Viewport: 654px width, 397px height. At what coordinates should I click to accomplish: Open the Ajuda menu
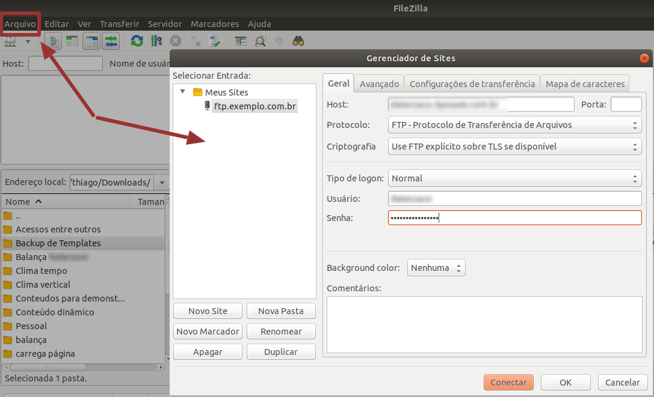259,24
